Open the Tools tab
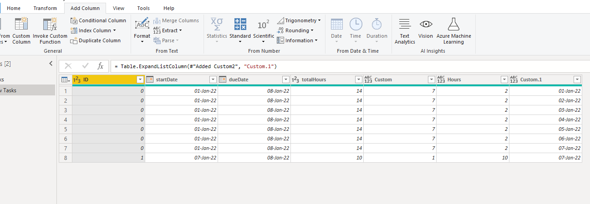Image resolution: width=590 pixels, height=204 pixels. click(x=143, y=8)
